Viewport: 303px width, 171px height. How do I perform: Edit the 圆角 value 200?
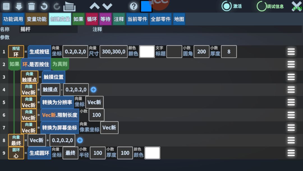(x=201, y=52)
